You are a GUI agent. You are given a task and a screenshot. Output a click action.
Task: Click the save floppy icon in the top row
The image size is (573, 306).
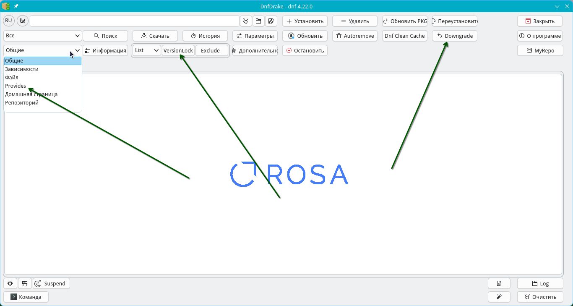click(271, 21)
